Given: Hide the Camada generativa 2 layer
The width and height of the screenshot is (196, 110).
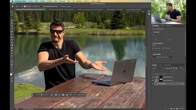Looking at the screenshot, I should (x=153, y=80).
